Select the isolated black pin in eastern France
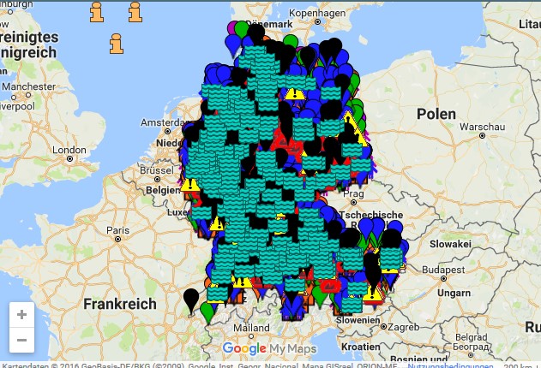 click(191, 299)
